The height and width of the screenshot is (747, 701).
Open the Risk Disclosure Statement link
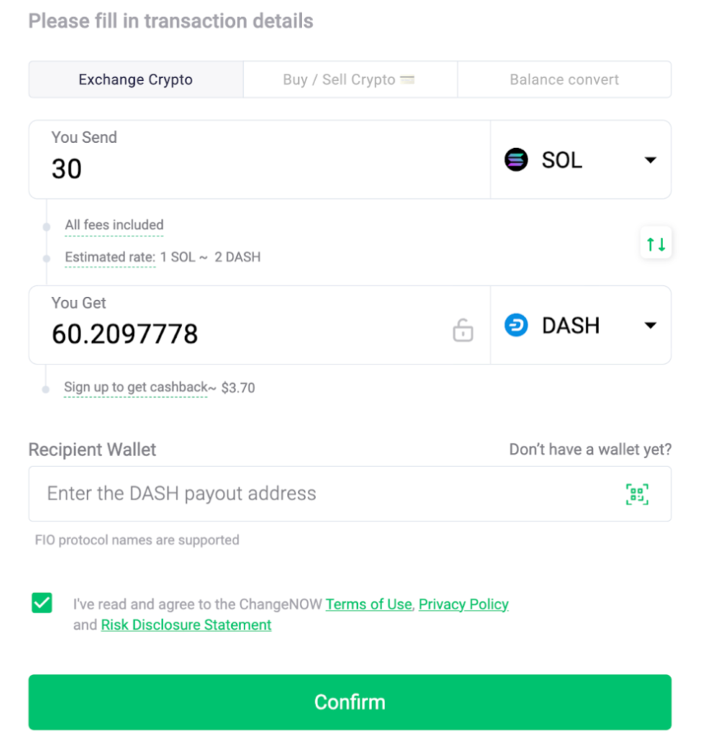pos(186,625)
